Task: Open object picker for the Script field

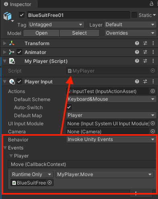Action: (x=153, y=70)
